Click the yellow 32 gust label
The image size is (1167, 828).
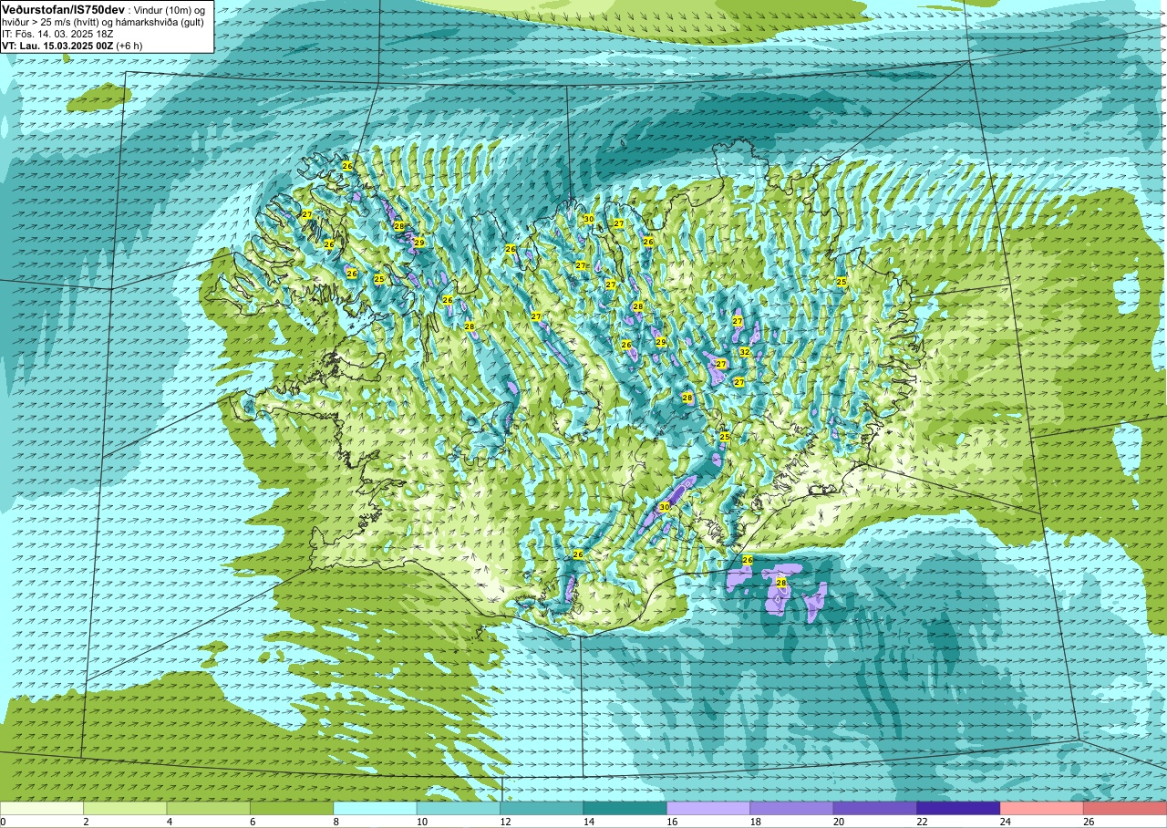745,352
